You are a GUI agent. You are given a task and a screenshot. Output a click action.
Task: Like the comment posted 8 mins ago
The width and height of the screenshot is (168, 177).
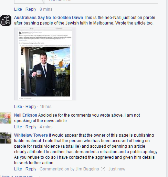(x=18, y=9)
